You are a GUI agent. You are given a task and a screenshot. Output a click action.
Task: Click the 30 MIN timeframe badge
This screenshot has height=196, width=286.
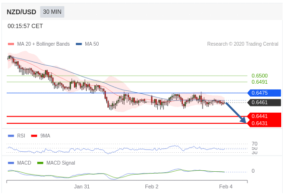pos(52,12)
